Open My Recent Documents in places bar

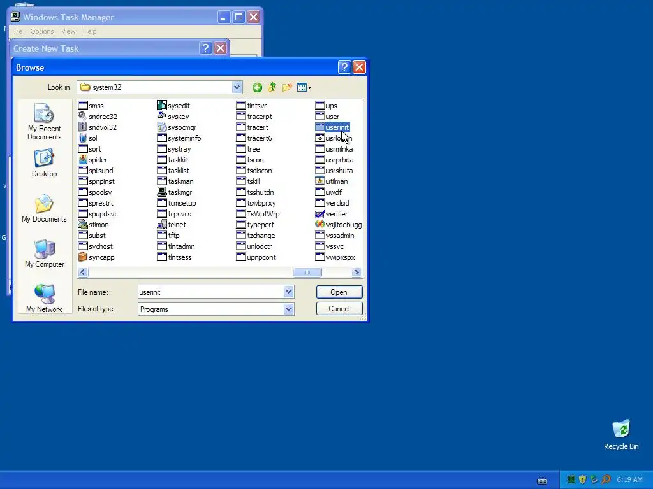click(x=44, y=122)
